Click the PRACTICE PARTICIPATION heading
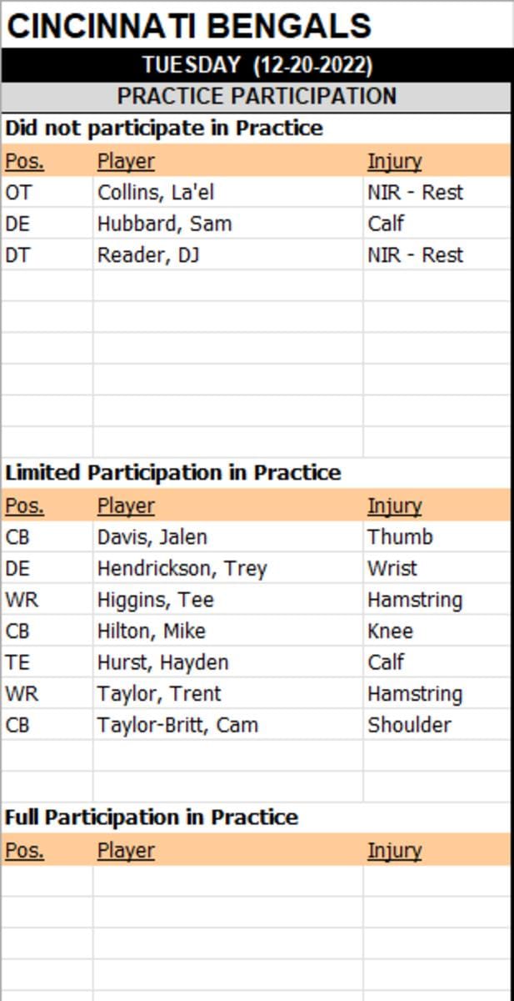This screenshot has width=514, height=1001. 257,96
